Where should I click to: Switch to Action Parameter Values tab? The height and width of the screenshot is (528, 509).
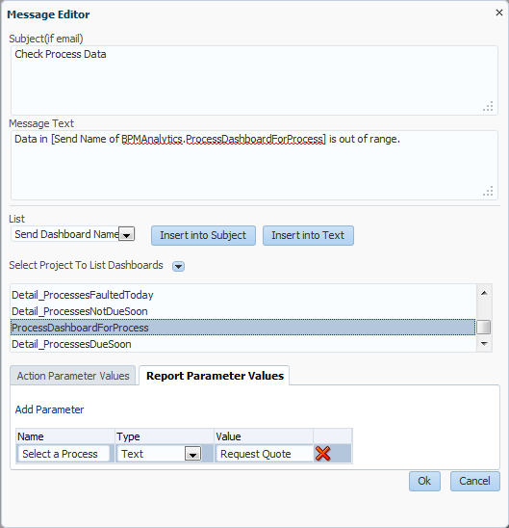[73, 376]
